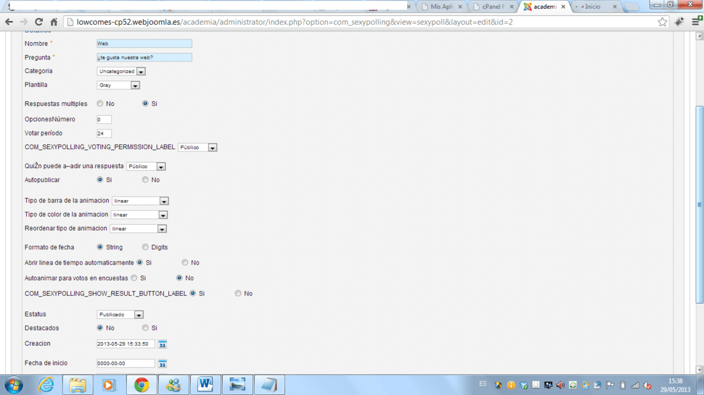Image resolution: width=704 pixels, height=395 pixels.
Task: Choose String for Formato de fecha
Action: [x=100, y=247]
